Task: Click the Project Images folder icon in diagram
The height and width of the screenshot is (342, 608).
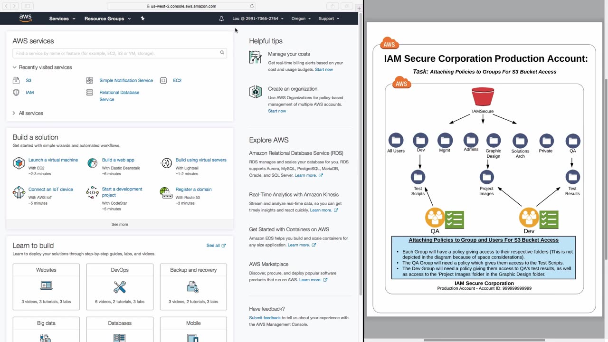Action: (x=486, y=177)
